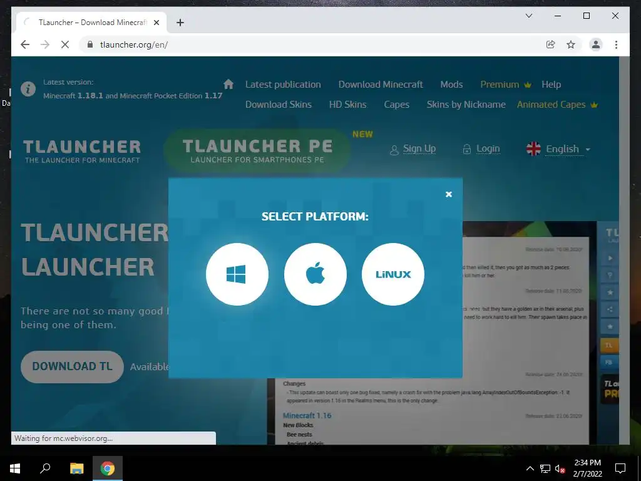Click browser Back arrow
The image size is (641, 481).
point(25,44)
